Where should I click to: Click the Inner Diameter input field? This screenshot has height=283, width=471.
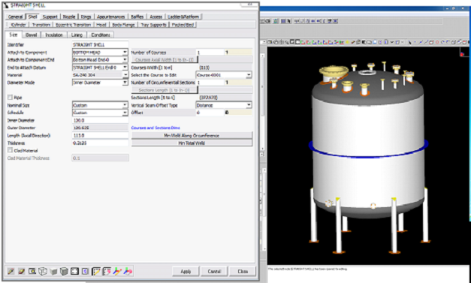pyautogui.click(x=101, y=120)
